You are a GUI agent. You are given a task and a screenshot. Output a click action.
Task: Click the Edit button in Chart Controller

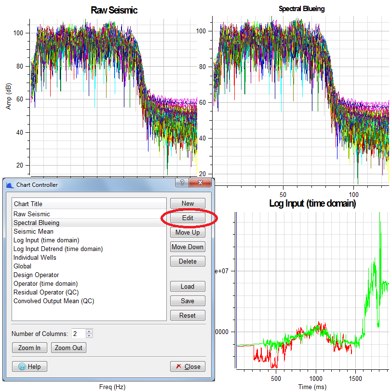[x=188, y=218]
